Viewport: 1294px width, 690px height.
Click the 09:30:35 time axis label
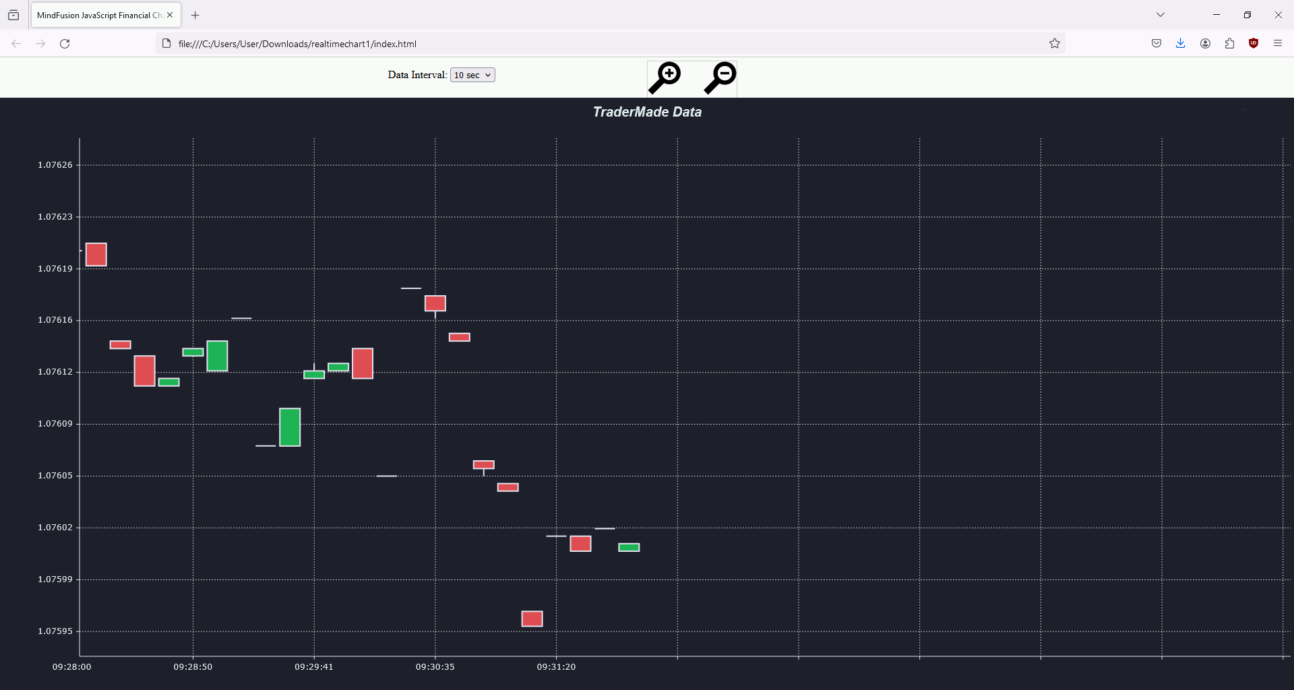435,667
